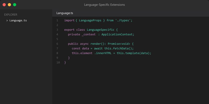Click the '_context' field name
This screenshot has height=104, width=209.
point(89,35)
